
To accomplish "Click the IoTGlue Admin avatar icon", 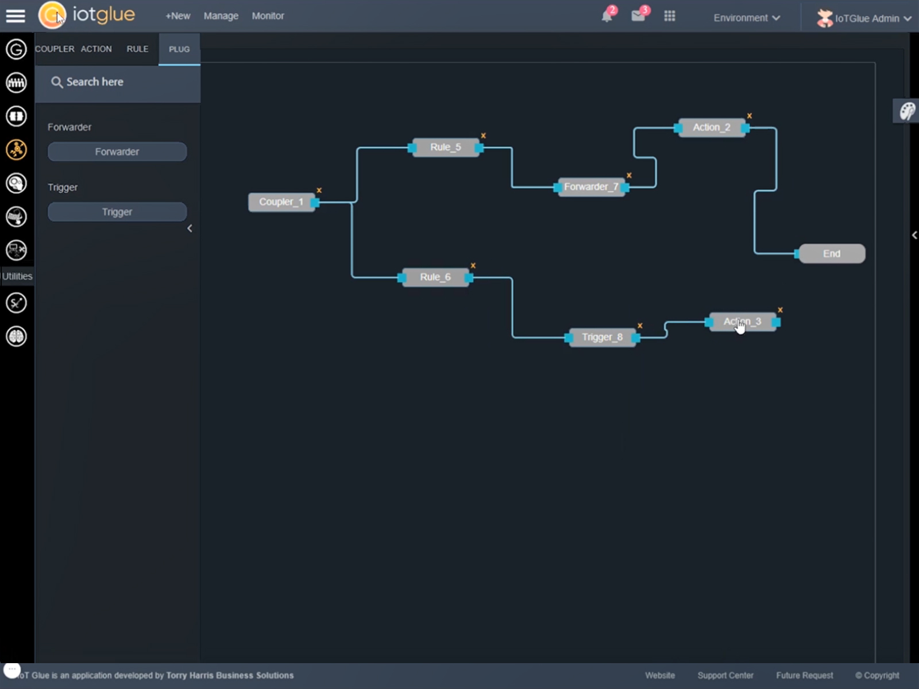I will click(x=825, y=18).
